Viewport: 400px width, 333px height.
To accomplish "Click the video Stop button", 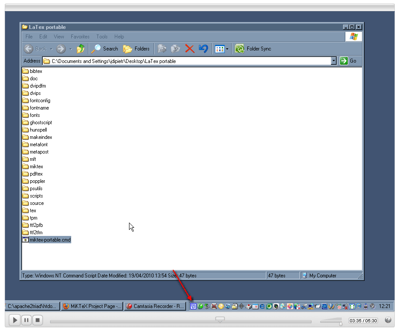I will [x=38, y=320].
